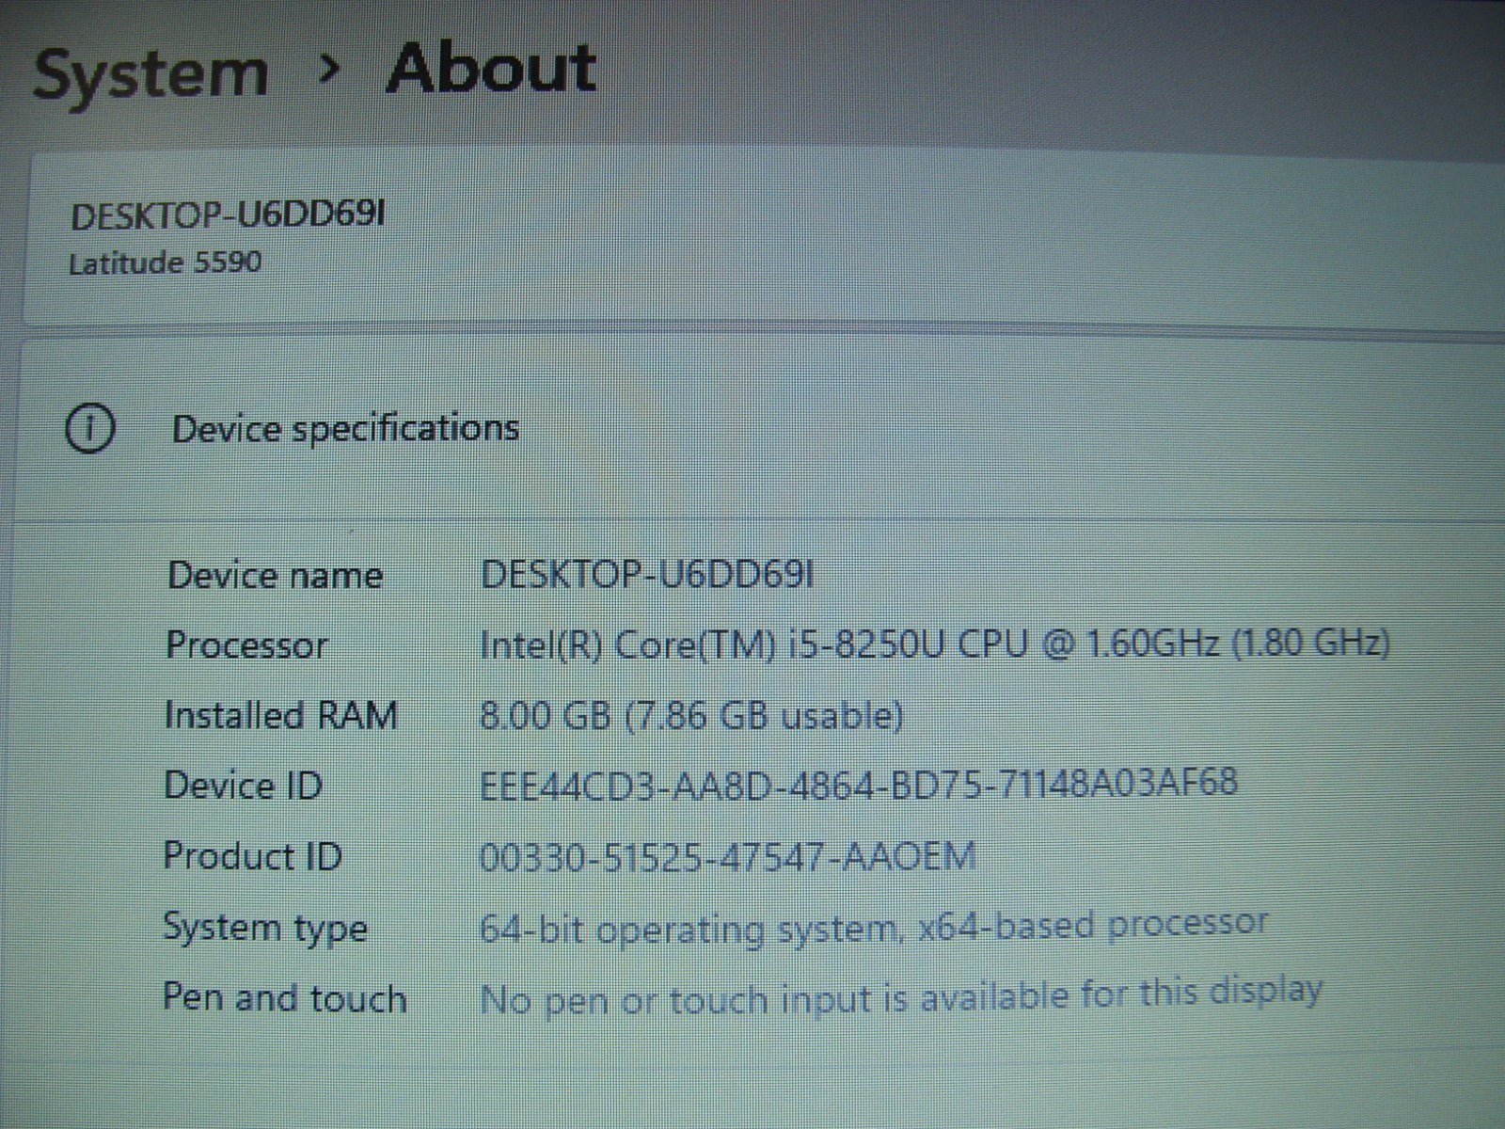Select the Product ID value ending AAOEM
1505x1129 pixels.
(x=727, y=856)
